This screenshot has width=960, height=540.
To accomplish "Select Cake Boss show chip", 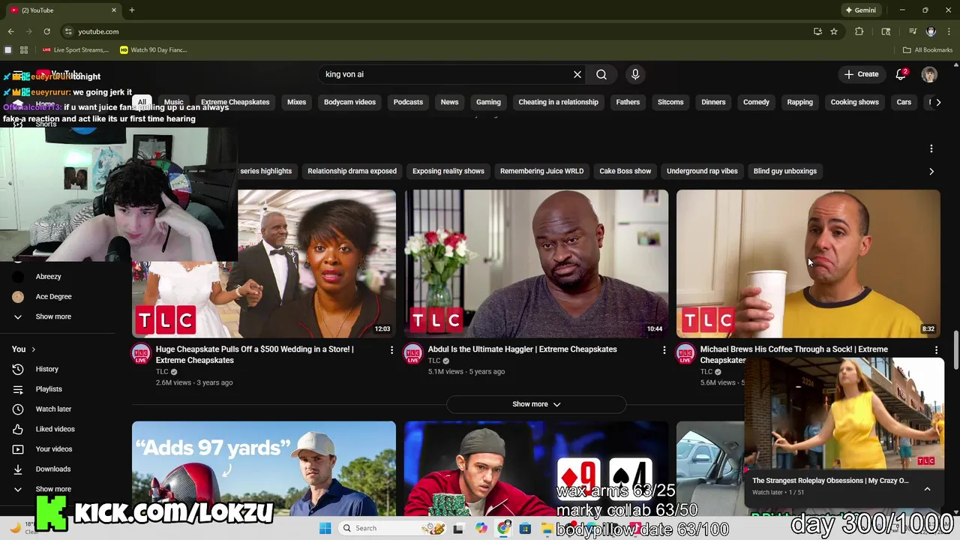I will [625, 171].
